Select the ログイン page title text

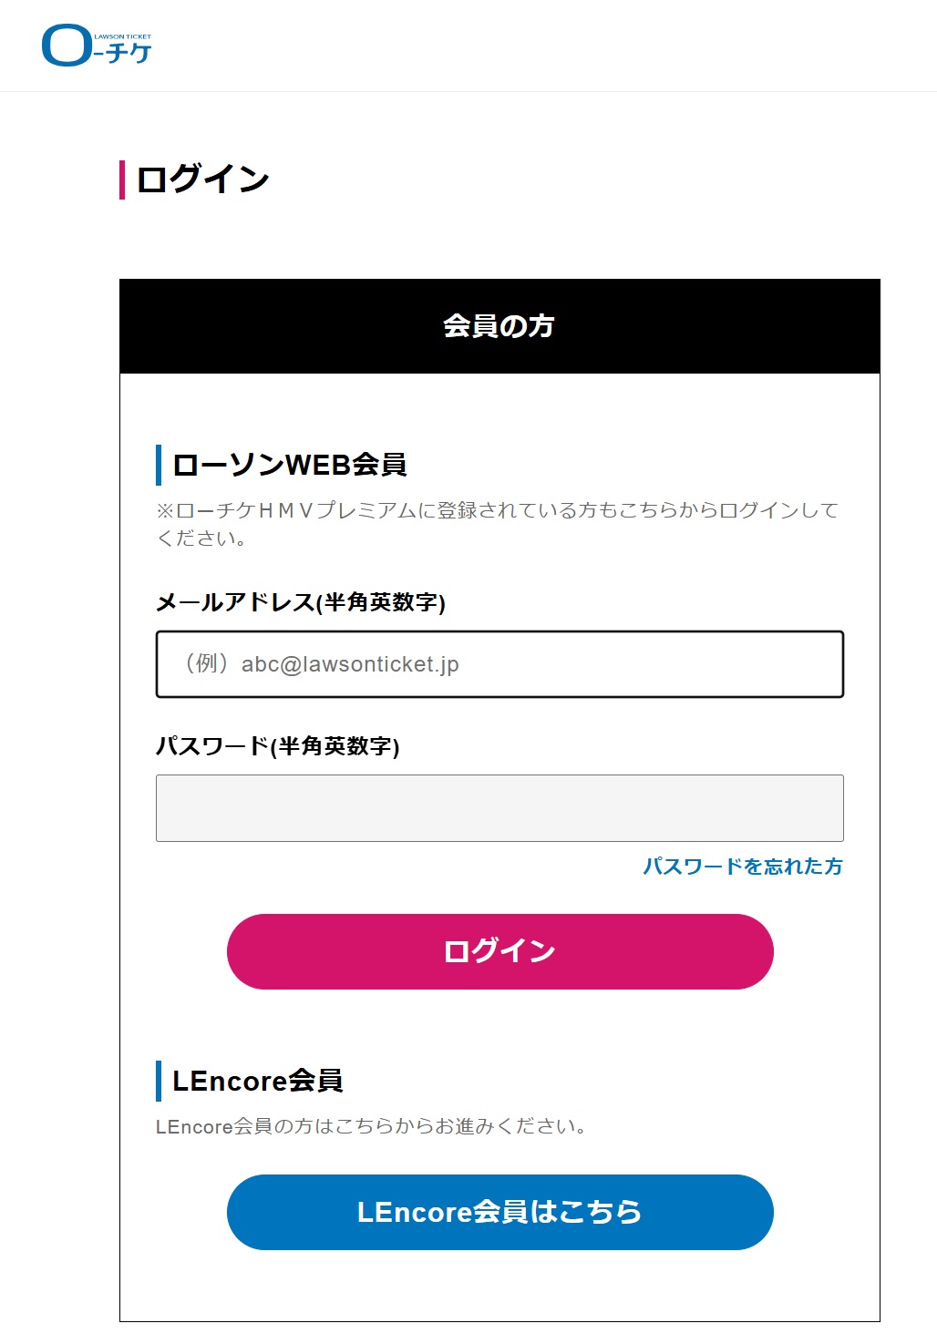coord(202,180)
